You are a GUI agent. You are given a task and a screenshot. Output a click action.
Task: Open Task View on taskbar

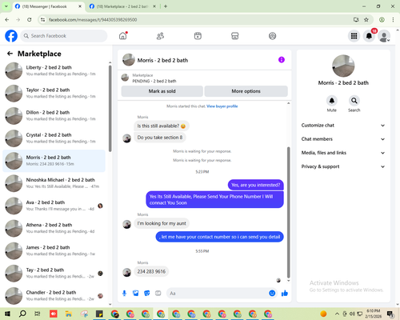coord(38,314)
